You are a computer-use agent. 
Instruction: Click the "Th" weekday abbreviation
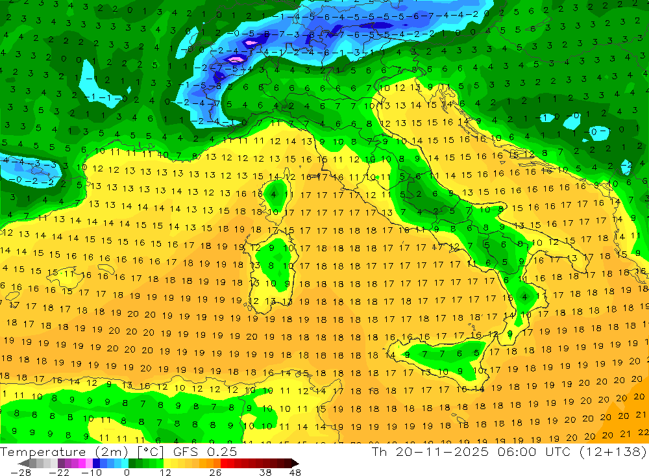click(x=379, y=451)
